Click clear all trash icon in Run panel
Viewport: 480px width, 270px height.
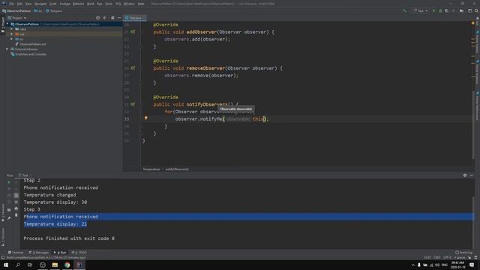click(16, 215)
